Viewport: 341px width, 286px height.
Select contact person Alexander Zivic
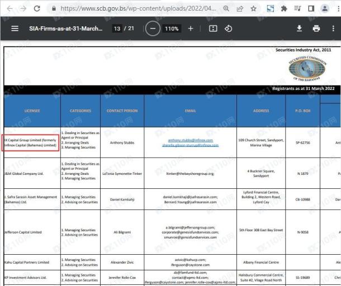(x=122, y=263)
